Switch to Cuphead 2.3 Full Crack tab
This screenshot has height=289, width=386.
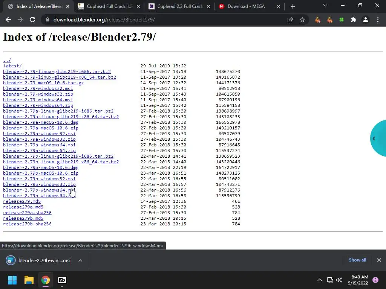180,6
